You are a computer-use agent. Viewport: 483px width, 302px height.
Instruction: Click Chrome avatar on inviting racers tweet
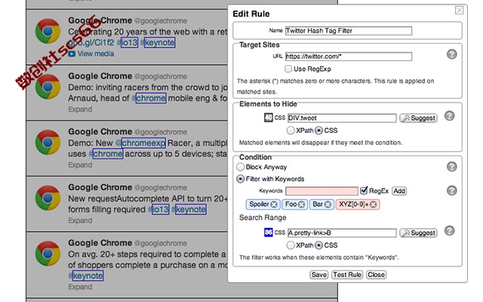coord(48,87)
